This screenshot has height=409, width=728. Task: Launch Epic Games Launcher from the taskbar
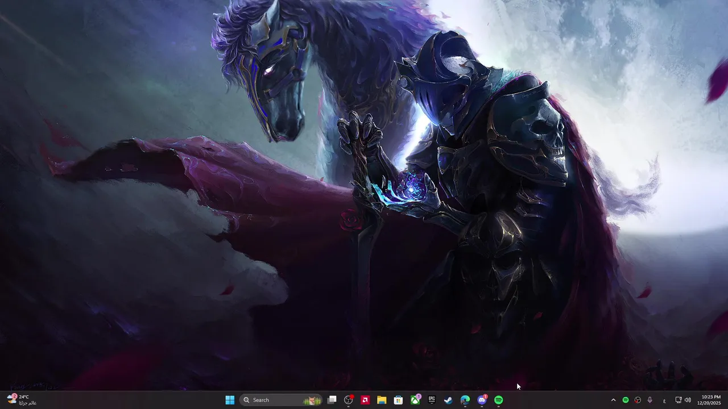coord(432,400)
